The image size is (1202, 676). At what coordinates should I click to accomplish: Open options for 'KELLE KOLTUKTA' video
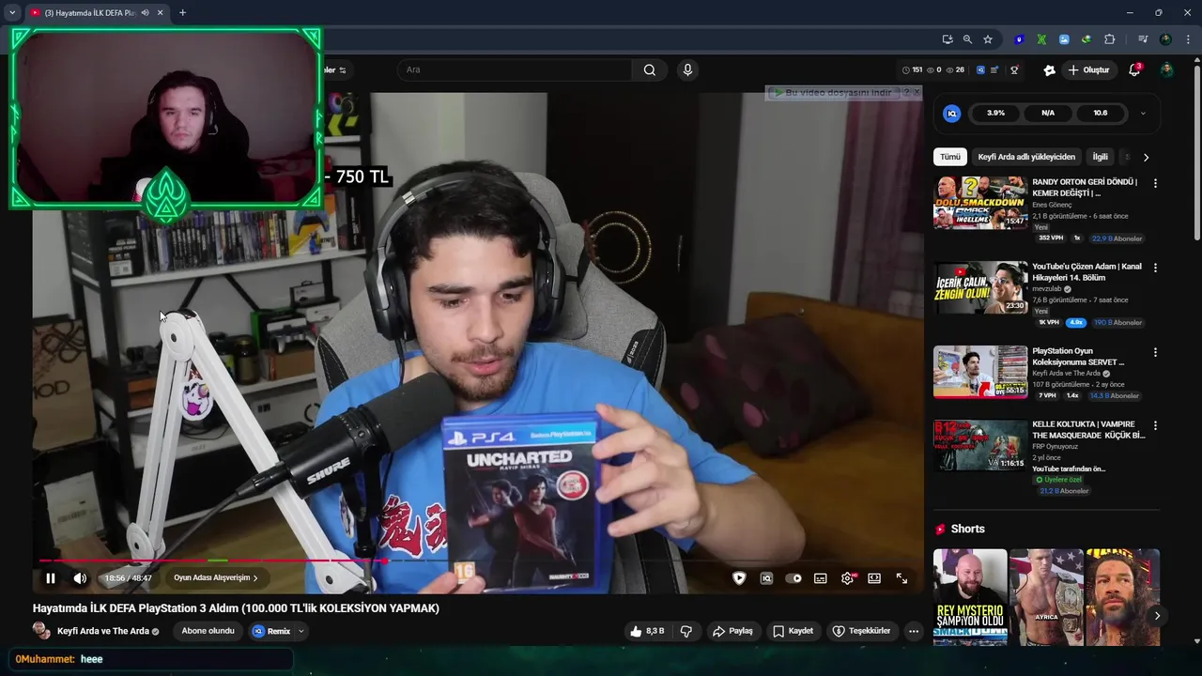click(1155, 425)
